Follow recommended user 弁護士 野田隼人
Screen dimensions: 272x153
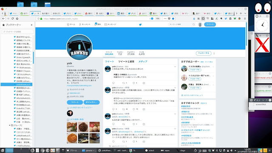click(x=195, y=88)
